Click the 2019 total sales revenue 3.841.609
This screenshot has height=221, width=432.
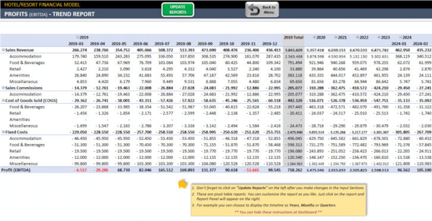(x=294, y=50)
